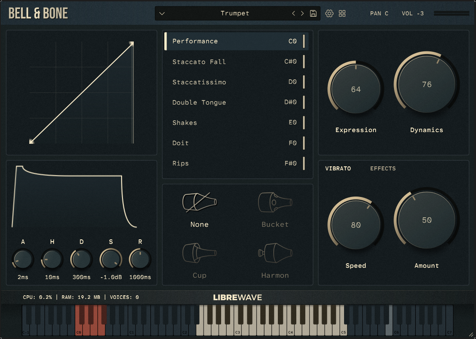Click the Sustain (S) envelope knob
The height and width of the screenshot is (339, 476).
coord(111,259)
